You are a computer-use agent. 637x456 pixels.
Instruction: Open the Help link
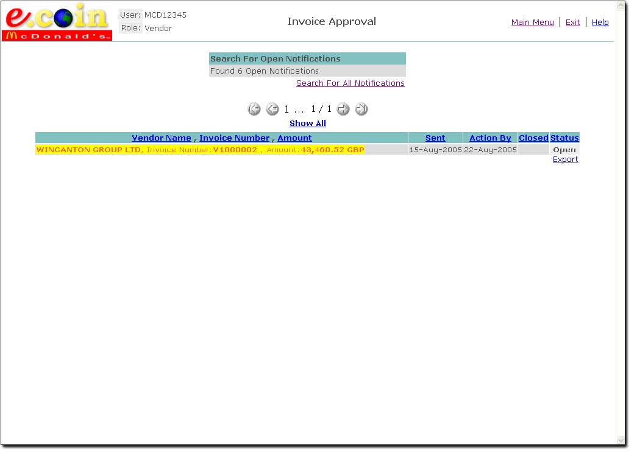600,23
